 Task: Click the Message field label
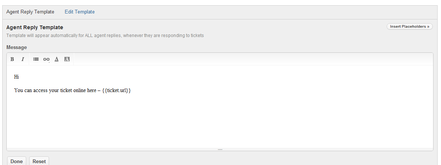(x=16, y=48)
